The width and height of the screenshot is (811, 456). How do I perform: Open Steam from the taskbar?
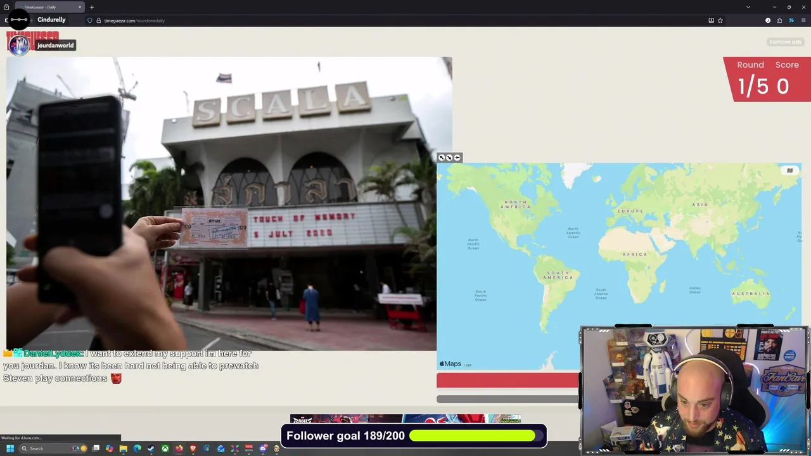click(x=151, y=448)
